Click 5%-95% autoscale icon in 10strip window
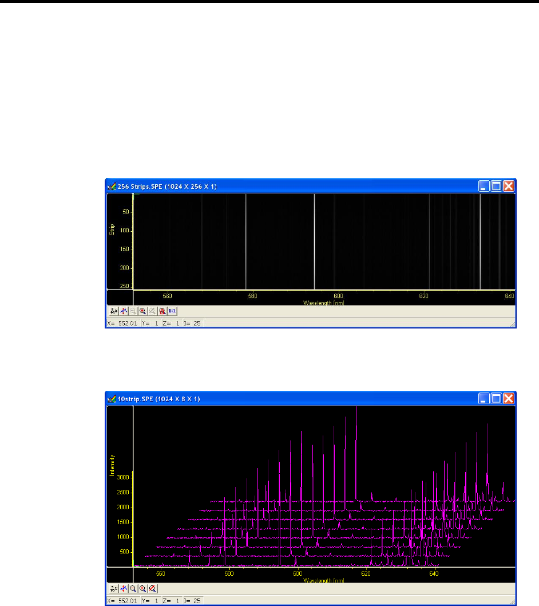 114,589
